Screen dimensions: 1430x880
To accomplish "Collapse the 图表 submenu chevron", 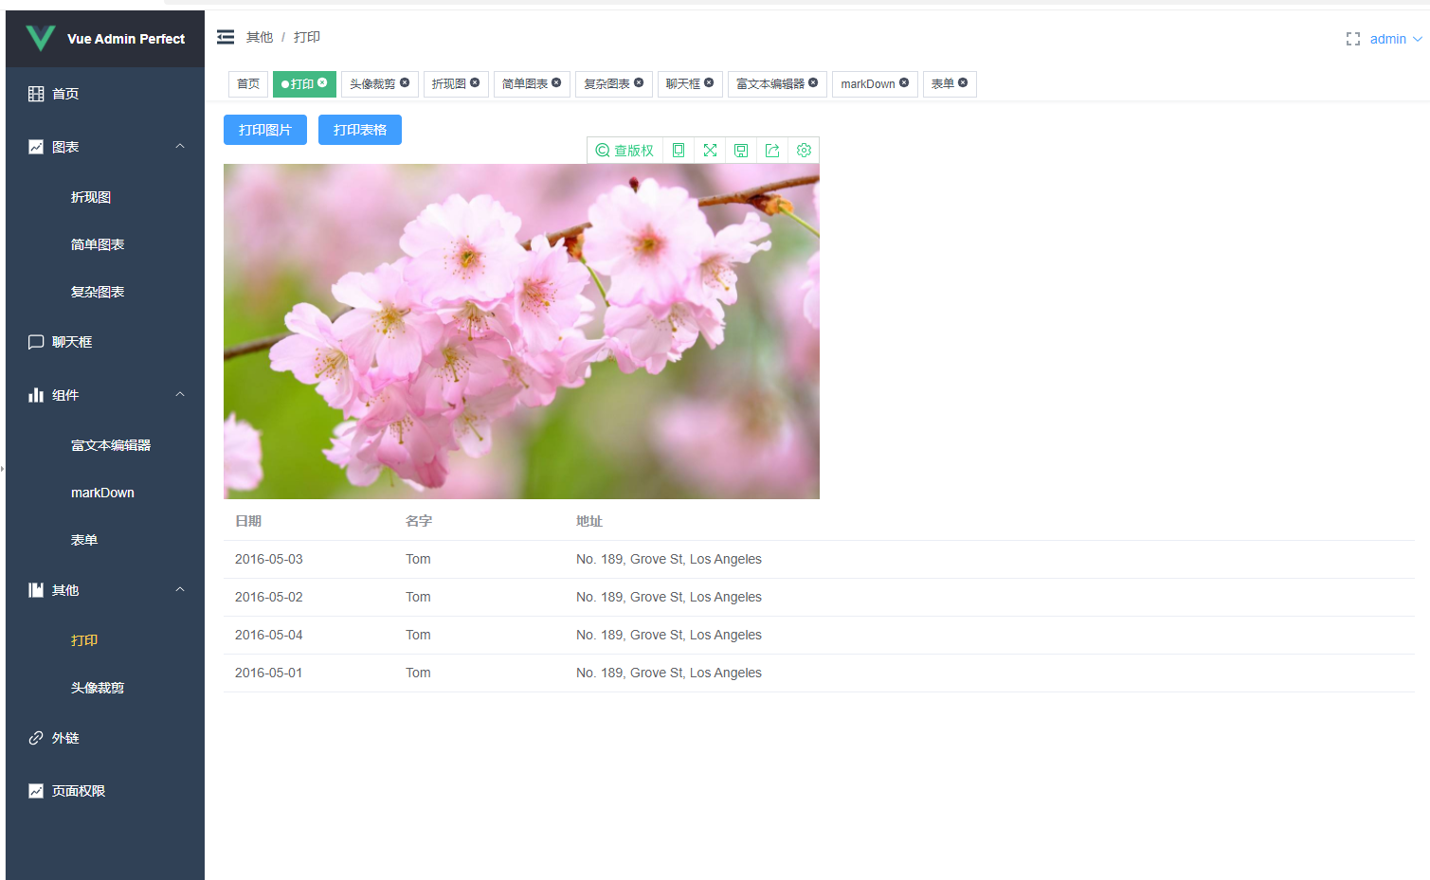I will (x=180, y=146).
